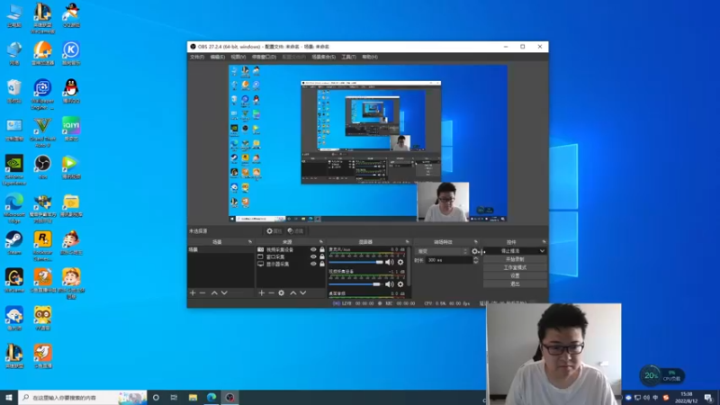Add a new source with the plus button
The width and height of the screenshot is (720, 405).
[261, 293]
